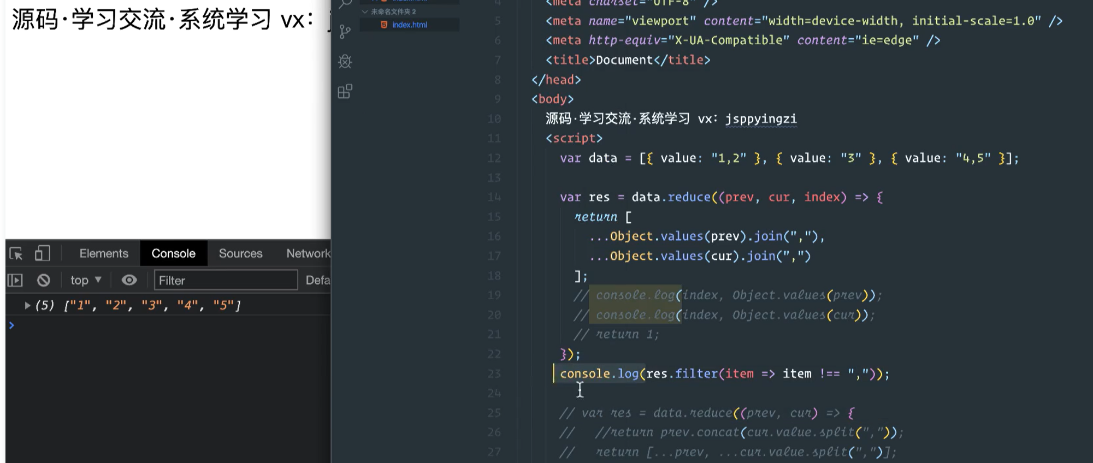Click var data declaration on line 12
This screenshot has height=463, width=1093.
588,158
